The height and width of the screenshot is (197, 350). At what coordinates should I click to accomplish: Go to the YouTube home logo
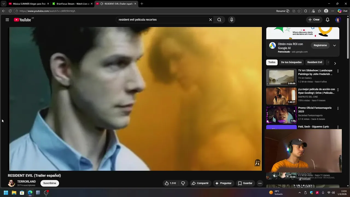pyautogui.click(x=23, y=20)
